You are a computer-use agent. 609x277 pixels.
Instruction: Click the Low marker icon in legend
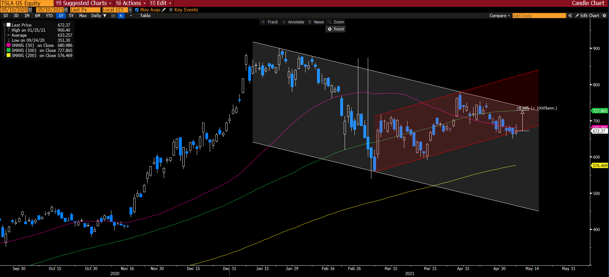click(9, 40)
